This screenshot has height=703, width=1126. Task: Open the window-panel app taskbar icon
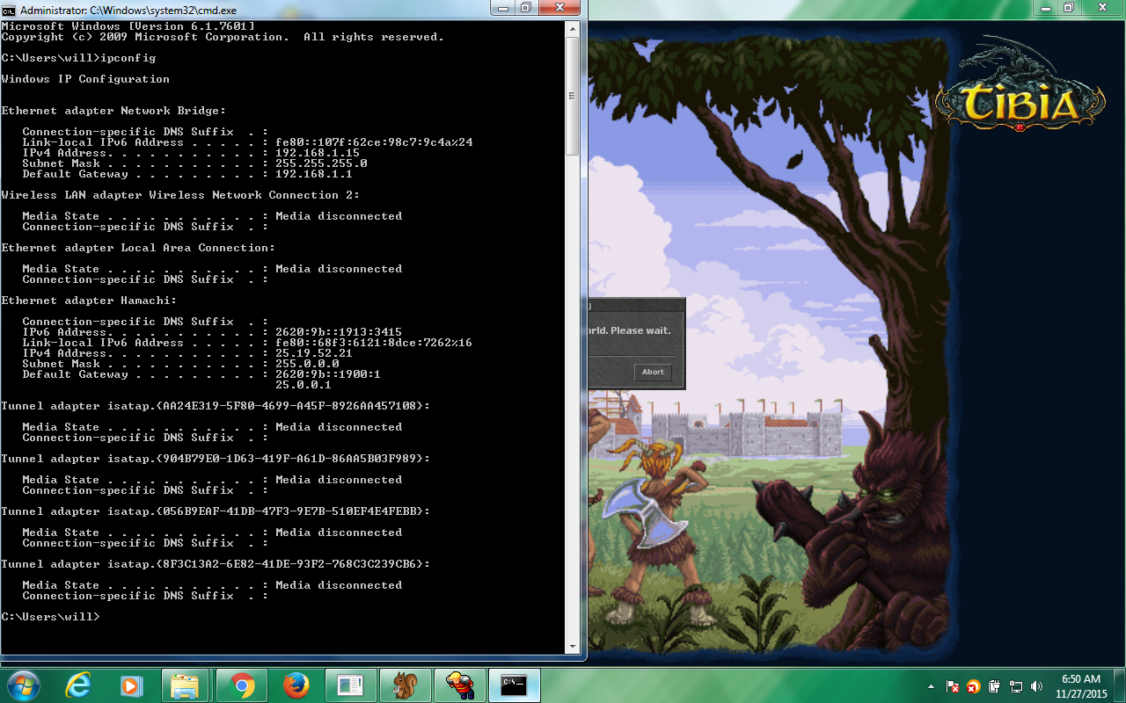pos(350,685)
